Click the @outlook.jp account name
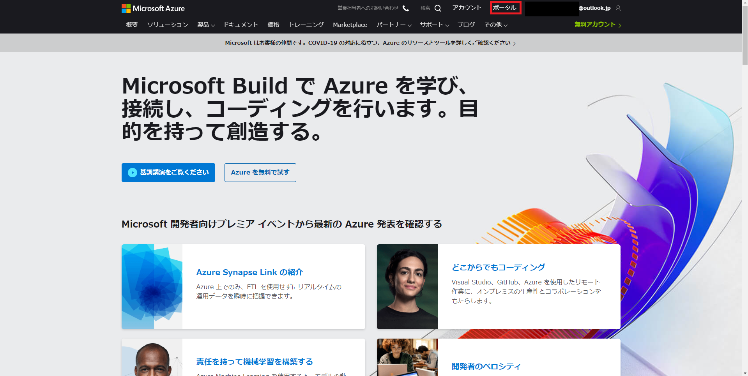 [x=594, y=8]
